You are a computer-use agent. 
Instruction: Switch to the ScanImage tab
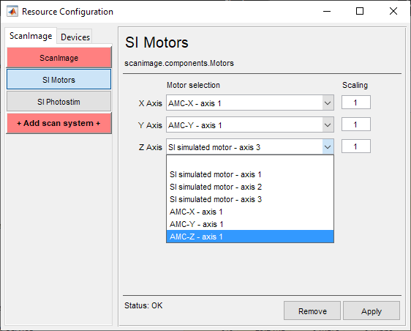(x=31, y=36)
